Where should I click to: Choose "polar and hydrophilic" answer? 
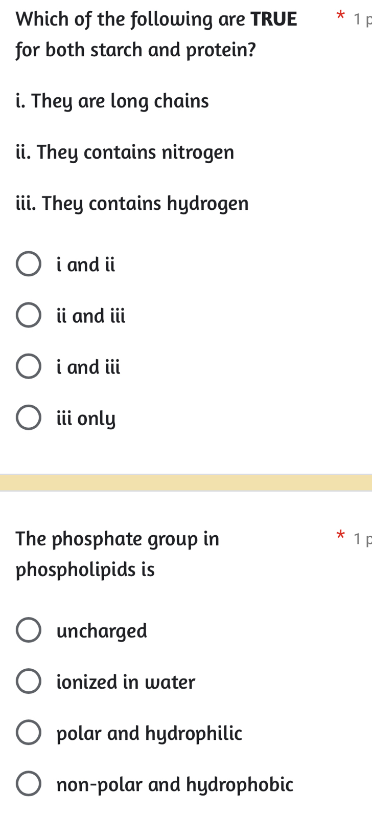29,732
